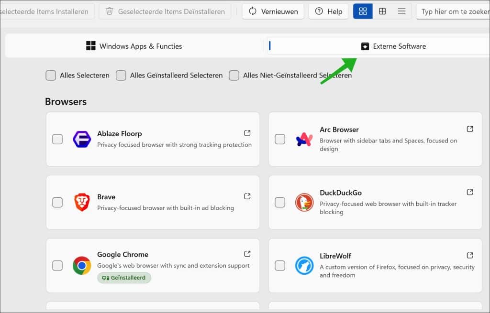Click 'Browser with sidebar tabs and Spaces' description
Viewport: 490px width, 313px height.
point(389,144)
